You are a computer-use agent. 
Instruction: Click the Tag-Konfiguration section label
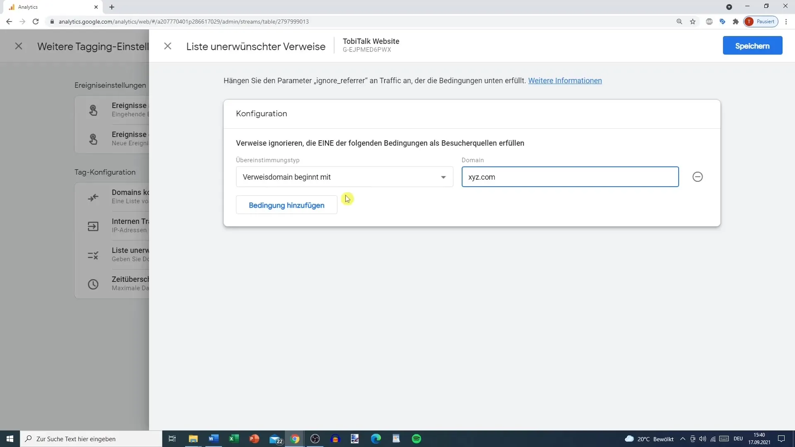(105, 172)
